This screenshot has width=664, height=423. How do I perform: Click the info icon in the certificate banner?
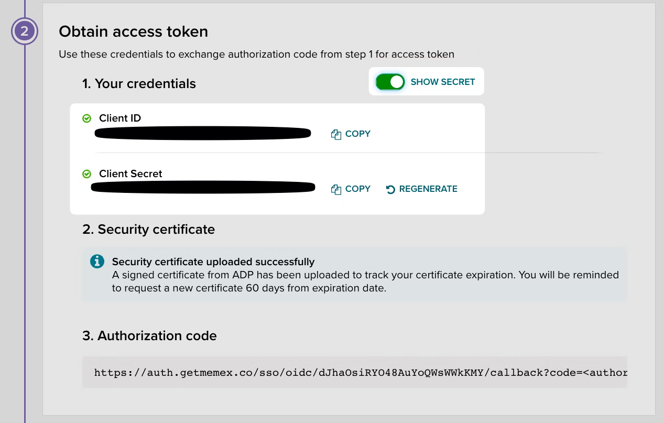(97, 261)
